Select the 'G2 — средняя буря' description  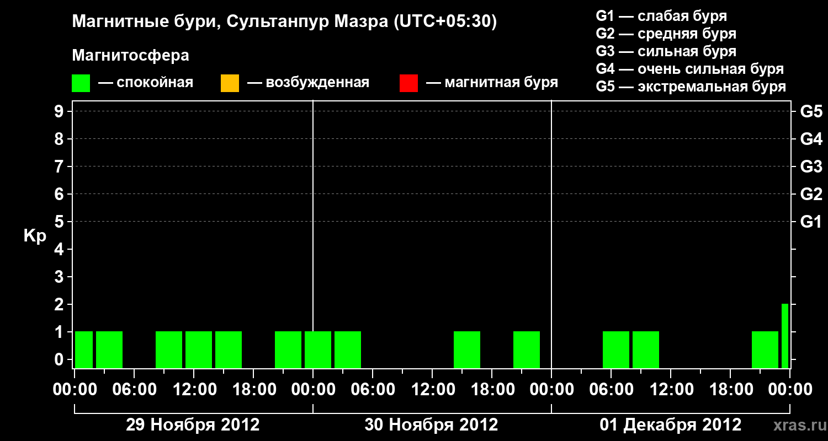click(666, 34)
